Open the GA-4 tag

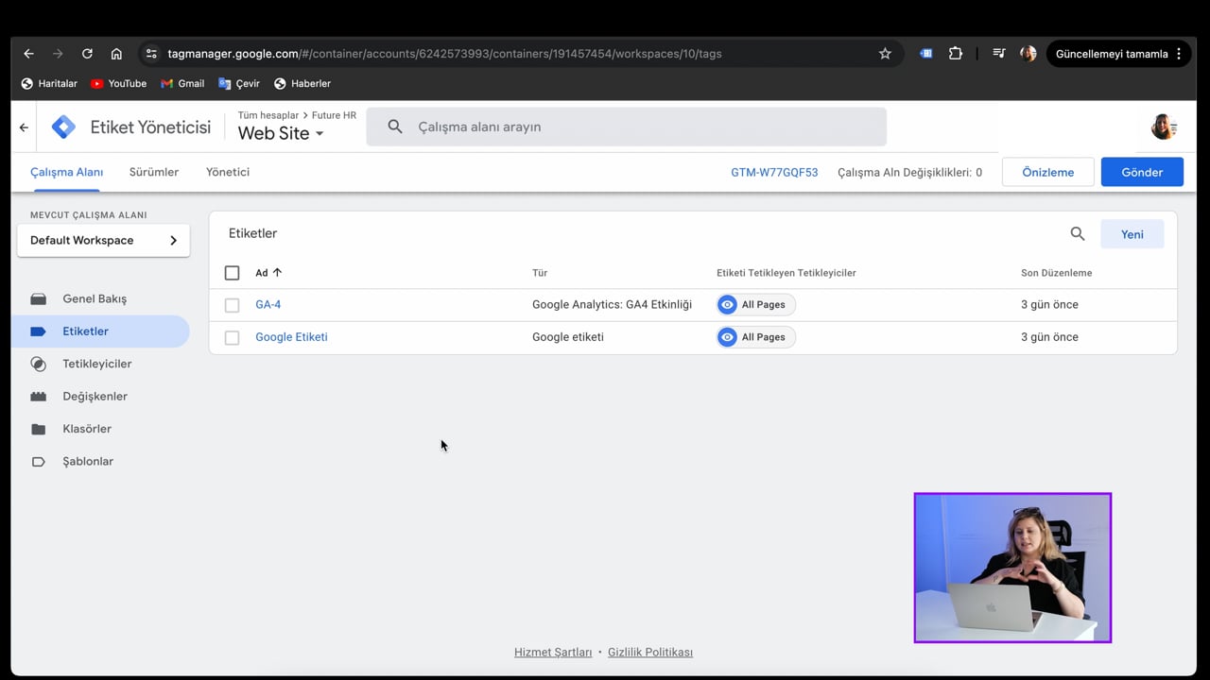coord(268,305)
